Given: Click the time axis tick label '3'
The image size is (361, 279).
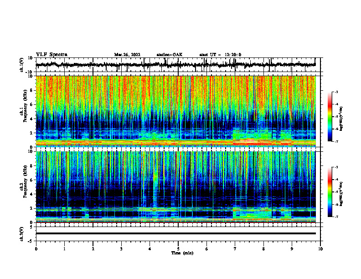Looking at the screenshot, I should click(x=121, y=249).
